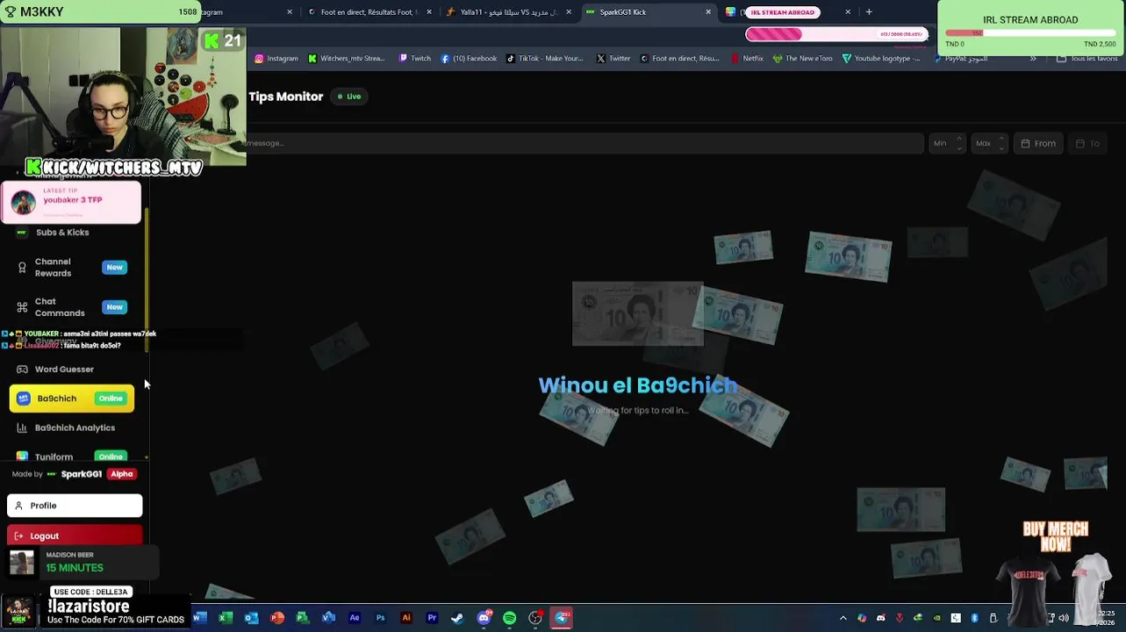The height and width of the screenshot is (632, 1126).
Task: Select the Ba9chich sidebar item
Action: (72, 399)
